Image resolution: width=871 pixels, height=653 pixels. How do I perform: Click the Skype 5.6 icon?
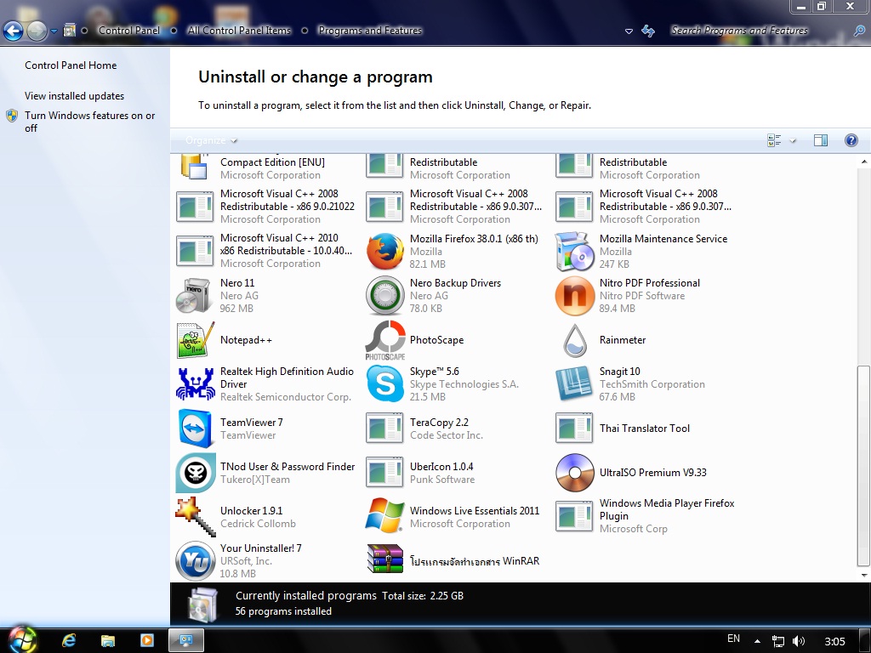click(385, 383)
